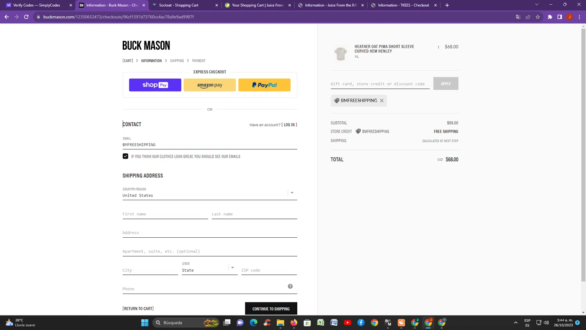Show hidden system tray icons

point(516,323)
